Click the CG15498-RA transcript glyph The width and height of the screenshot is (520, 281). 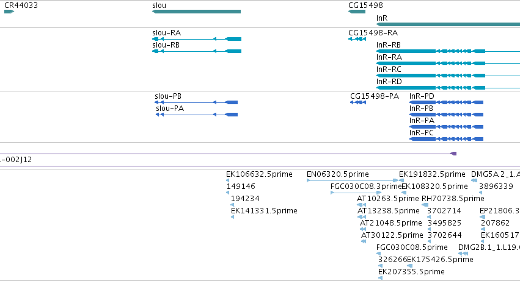357,39
